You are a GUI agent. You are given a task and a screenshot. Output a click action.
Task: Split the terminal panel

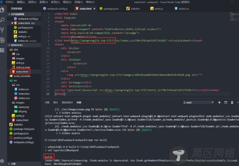tap(226, 102)
